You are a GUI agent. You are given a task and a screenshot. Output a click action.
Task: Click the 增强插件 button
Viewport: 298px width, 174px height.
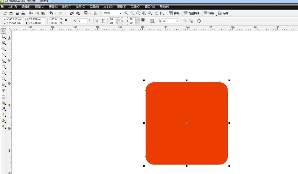pyautogui.click(x=192, y=13)
